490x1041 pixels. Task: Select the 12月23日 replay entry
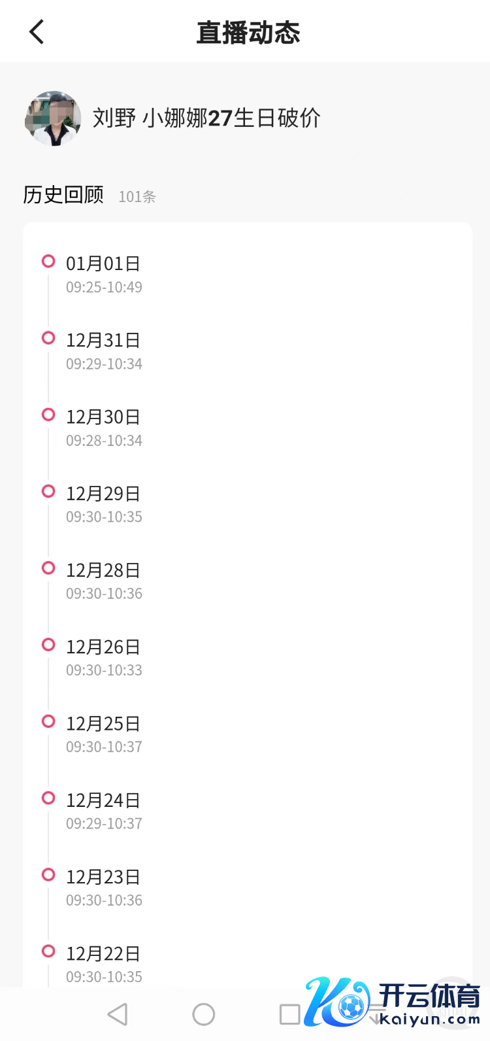click(103, 887)
